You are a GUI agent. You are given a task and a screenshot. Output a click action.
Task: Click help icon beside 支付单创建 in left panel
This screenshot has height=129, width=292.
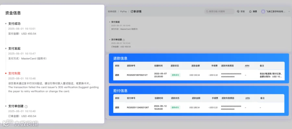click(26, 107)
